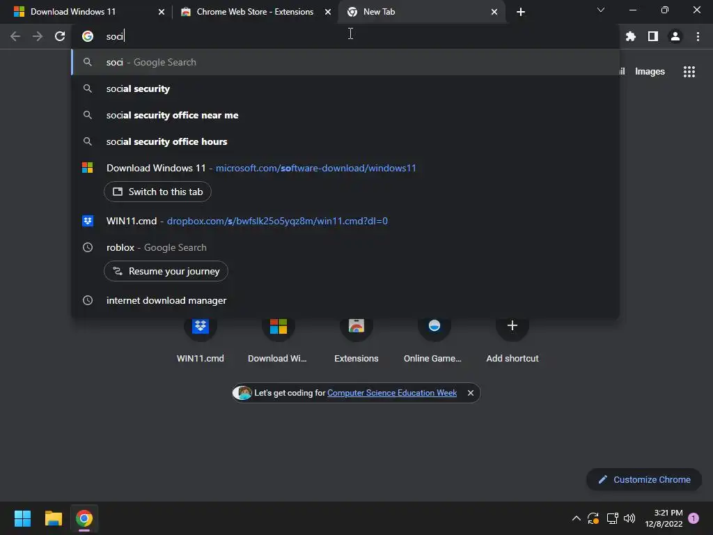
Task: Click the reload page icon
Action: [60, 36]
